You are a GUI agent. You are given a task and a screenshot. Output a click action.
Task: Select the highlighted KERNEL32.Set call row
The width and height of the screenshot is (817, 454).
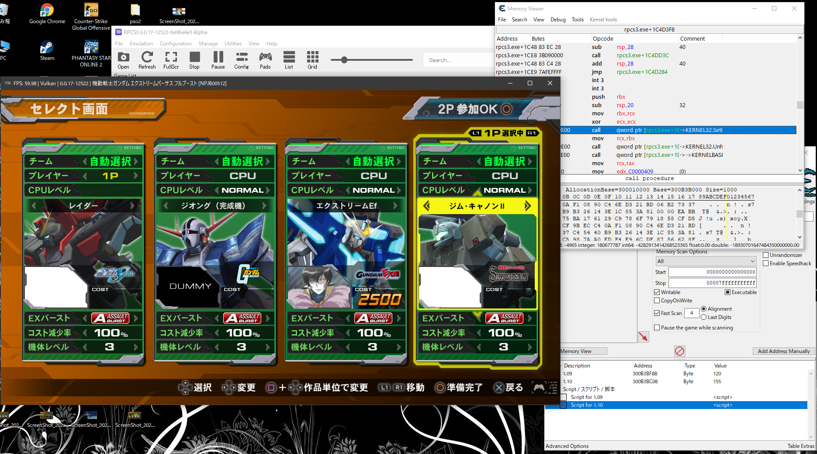pyautogui.click(x=679, y=130)
